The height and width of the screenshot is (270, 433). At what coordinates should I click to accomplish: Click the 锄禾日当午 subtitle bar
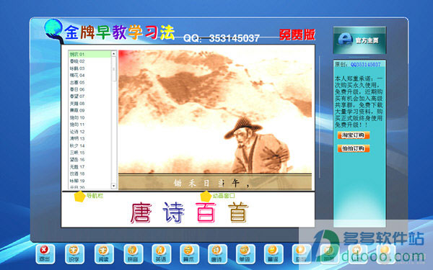[215, 182]
